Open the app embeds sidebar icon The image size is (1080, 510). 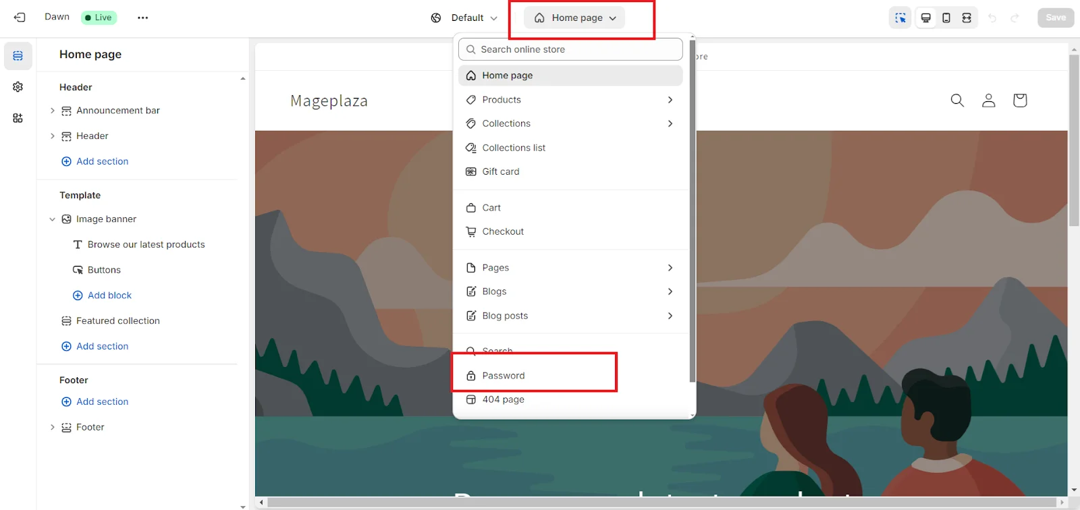coord(18,118)
